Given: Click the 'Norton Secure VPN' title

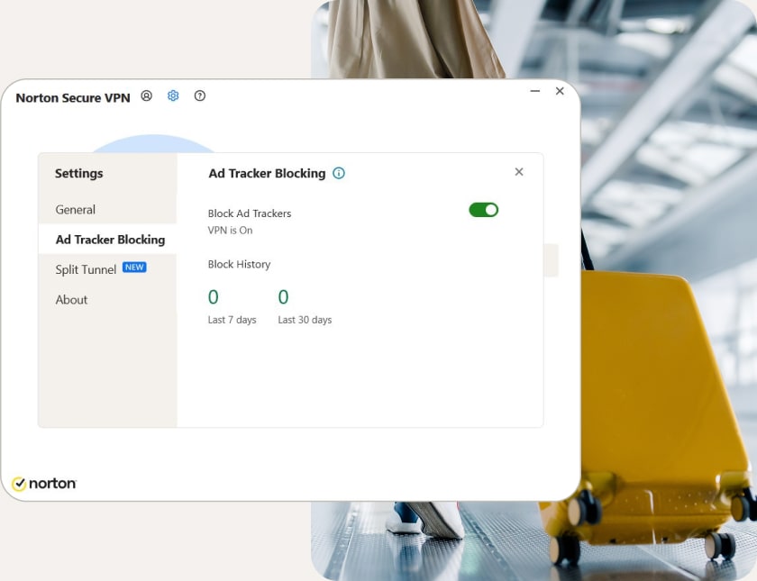Looking at the screenshot, I should [x=73, y=98].
